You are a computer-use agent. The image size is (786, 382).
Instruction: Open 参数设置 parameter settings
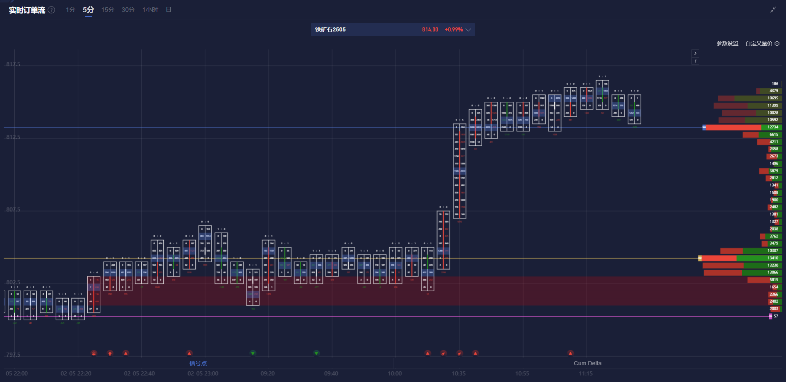pyautogui.click(x=727, y=43)
